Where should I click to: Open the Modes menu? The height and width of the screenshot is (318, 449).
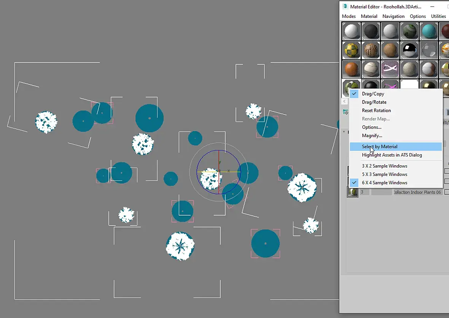click(x=349, y=16)
